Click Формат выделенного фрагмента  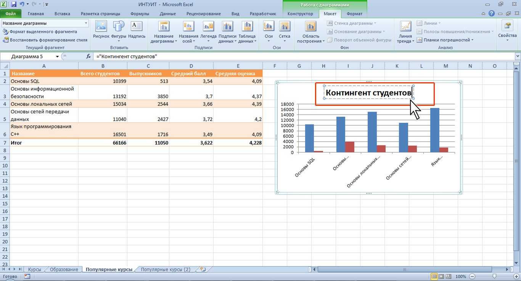coord(40,32)
